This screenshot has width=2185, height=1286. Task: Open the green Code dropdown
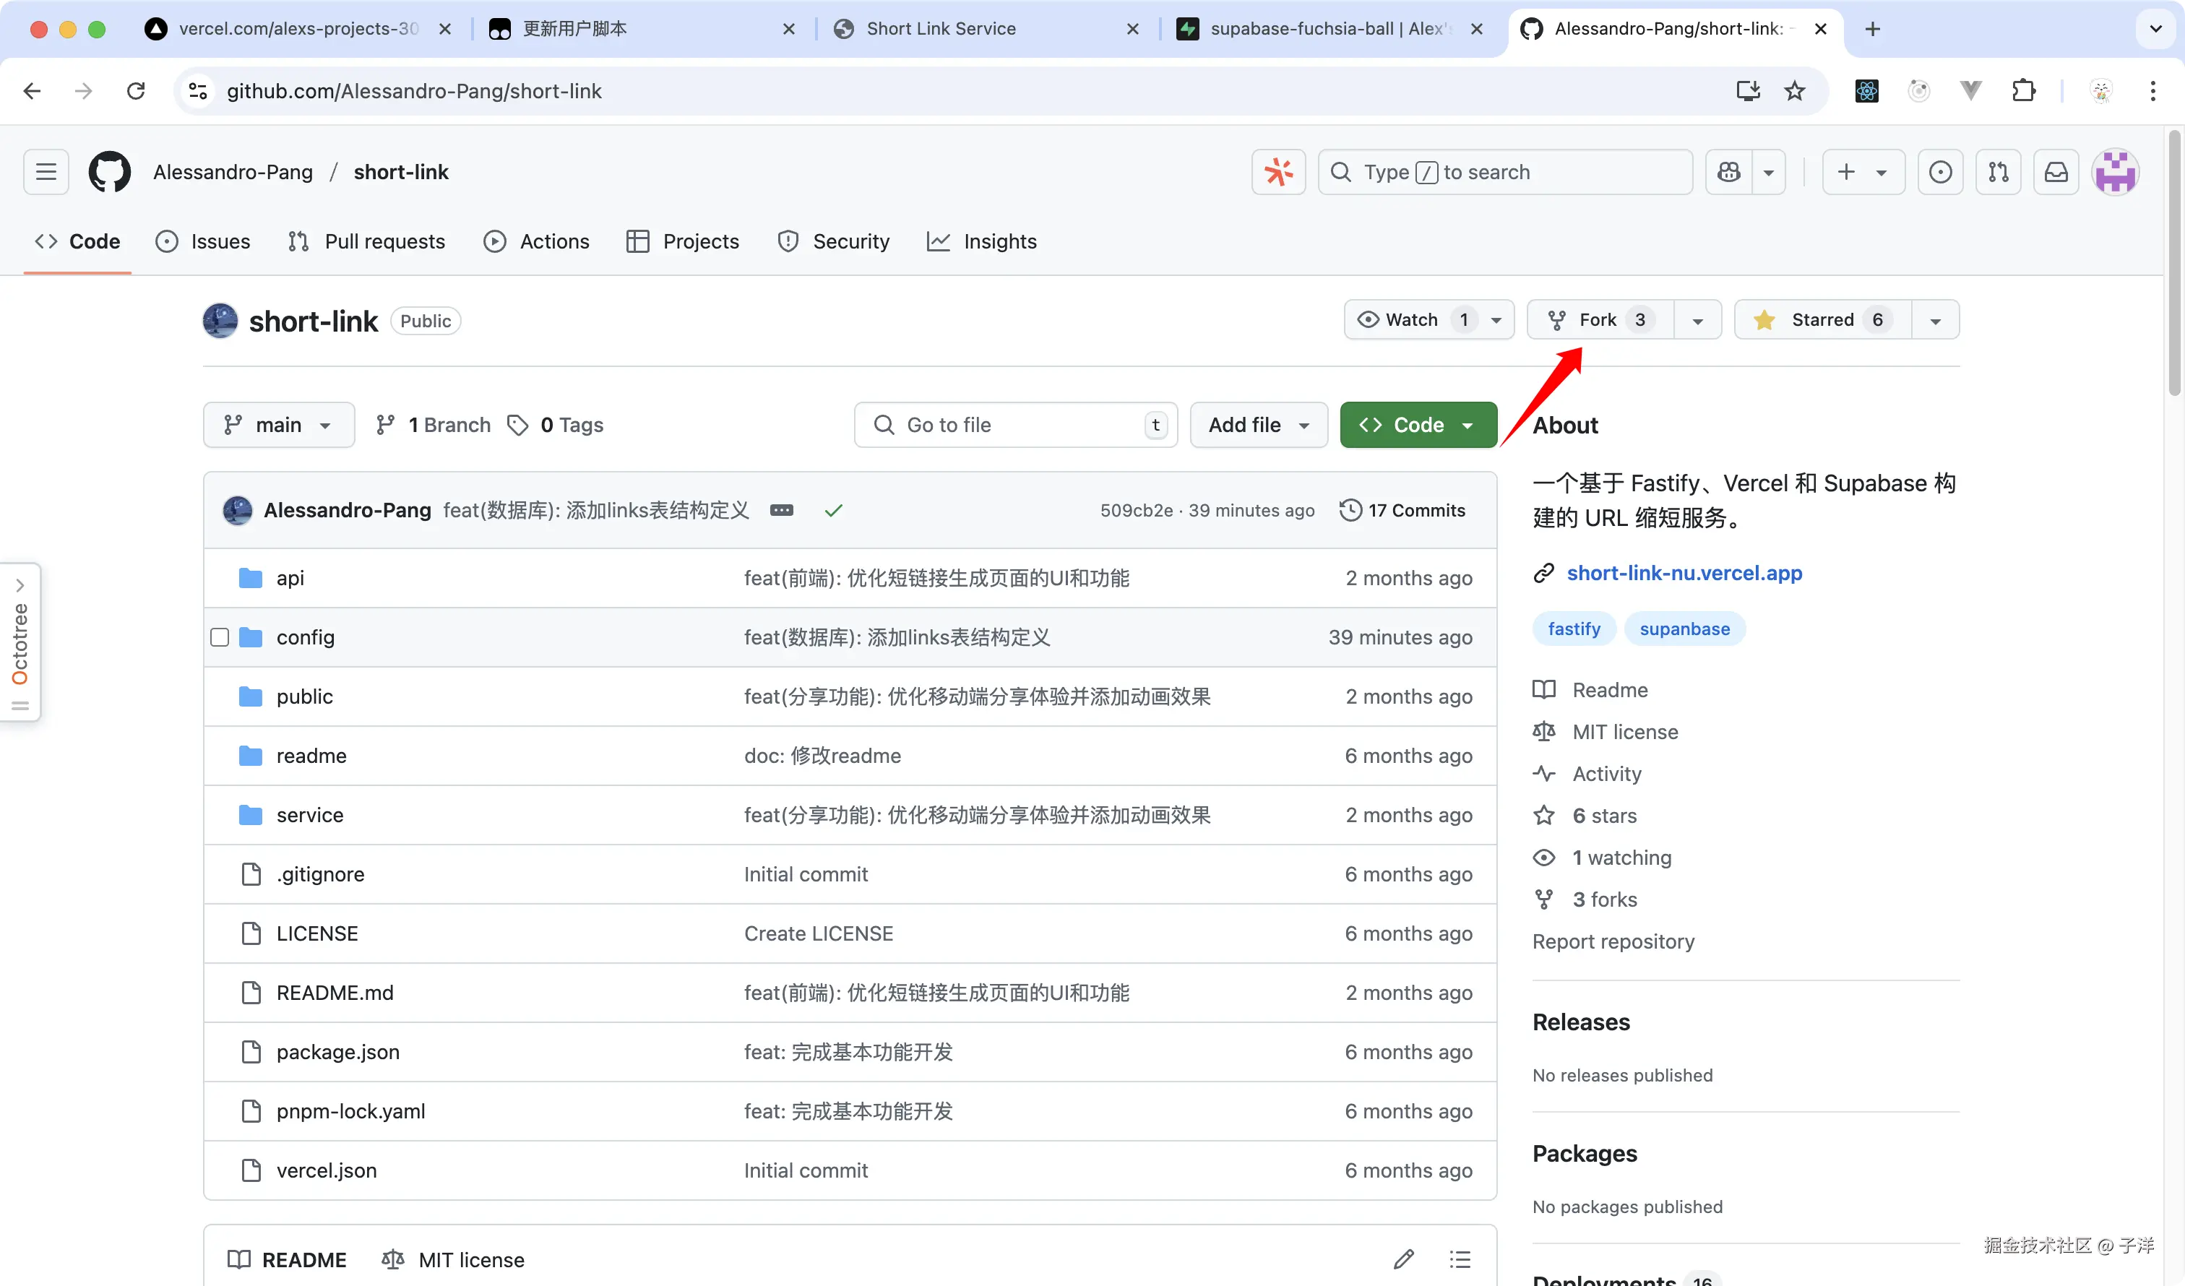1418,425
